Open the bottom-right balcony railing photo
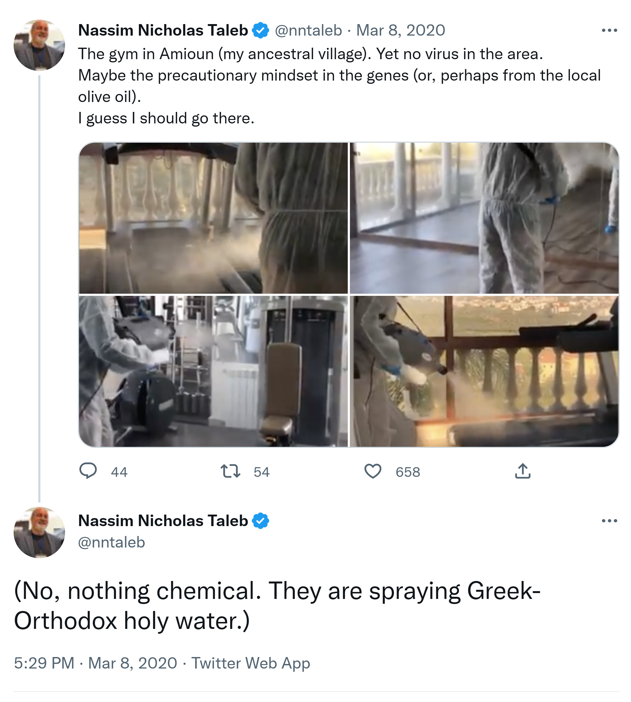 coord(484,371)
